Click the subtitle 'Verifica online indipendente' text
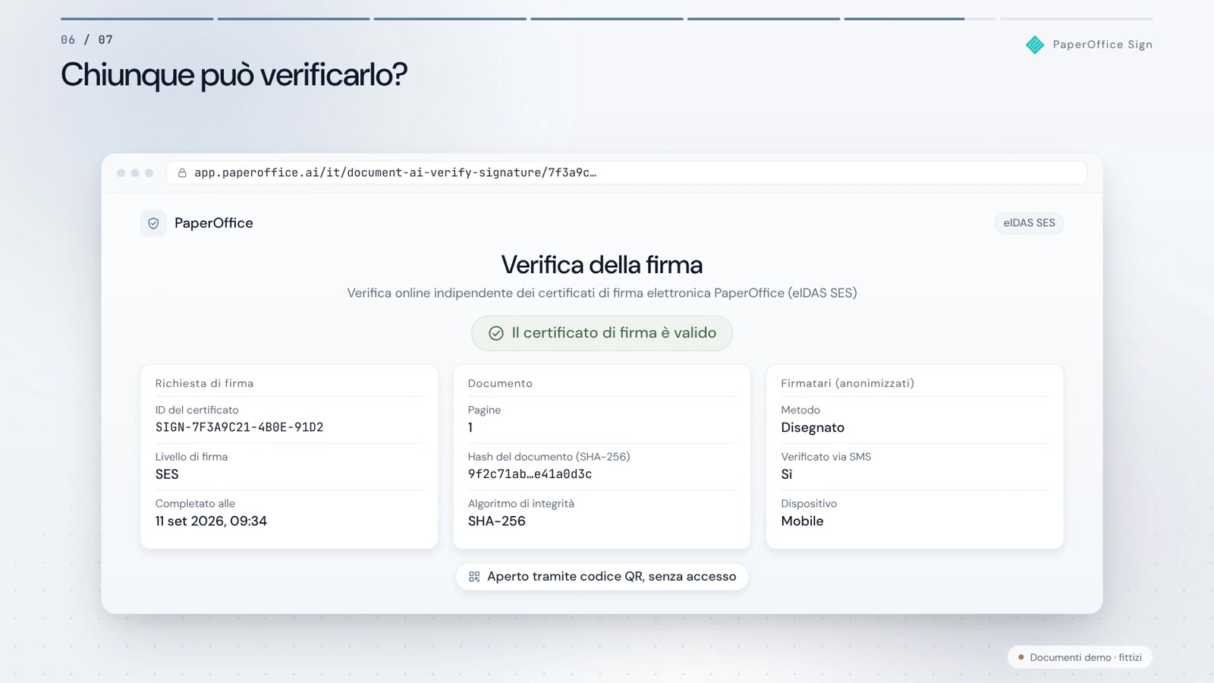This screenshot has width=1214, height=683. [x=602, y=293]
